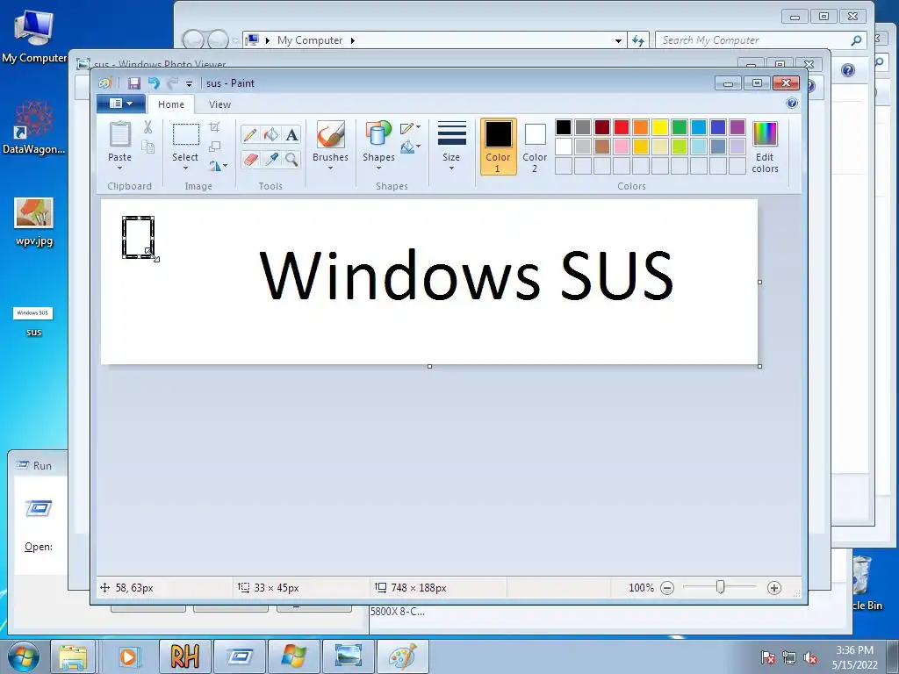The image size is (899, 674).
Task: Select the Fill with color bucket tool
Action: point(271,134)
